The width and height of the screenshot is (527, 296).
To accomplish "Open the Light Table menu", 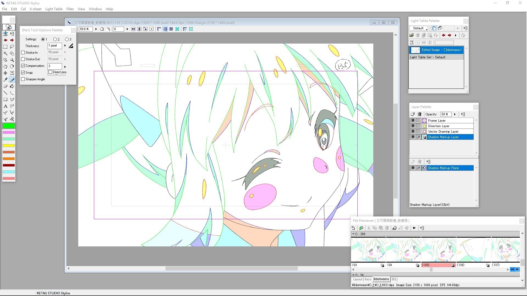I will [54, 9].
